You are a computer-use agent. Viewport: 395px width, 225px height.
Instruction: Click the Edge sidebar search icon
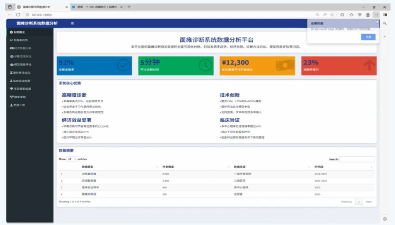click(x=385, y=23)
